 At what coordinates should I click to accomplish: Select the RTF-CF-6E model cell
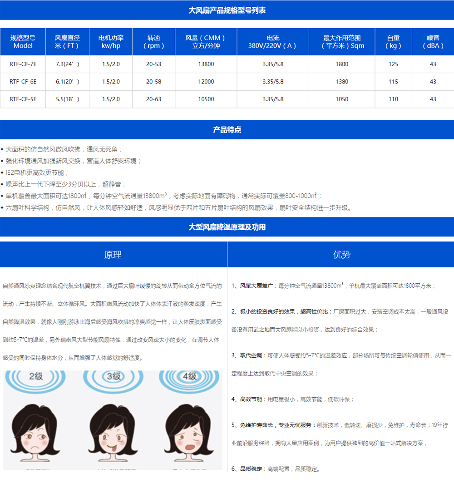(x=23, y=82)
